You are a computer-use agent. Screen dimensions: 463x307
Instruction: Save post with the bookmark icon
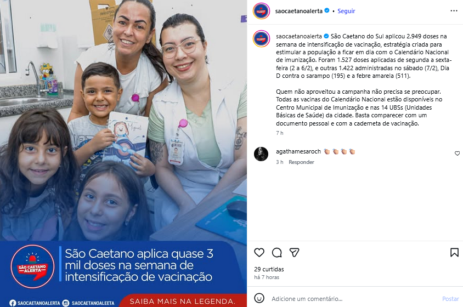point(454,253)
